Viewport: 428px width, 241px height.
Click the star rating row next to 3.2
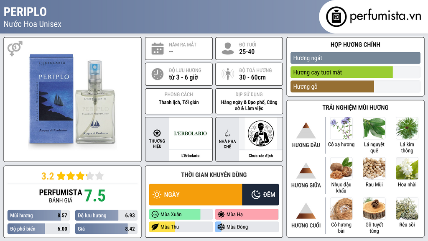80,176
